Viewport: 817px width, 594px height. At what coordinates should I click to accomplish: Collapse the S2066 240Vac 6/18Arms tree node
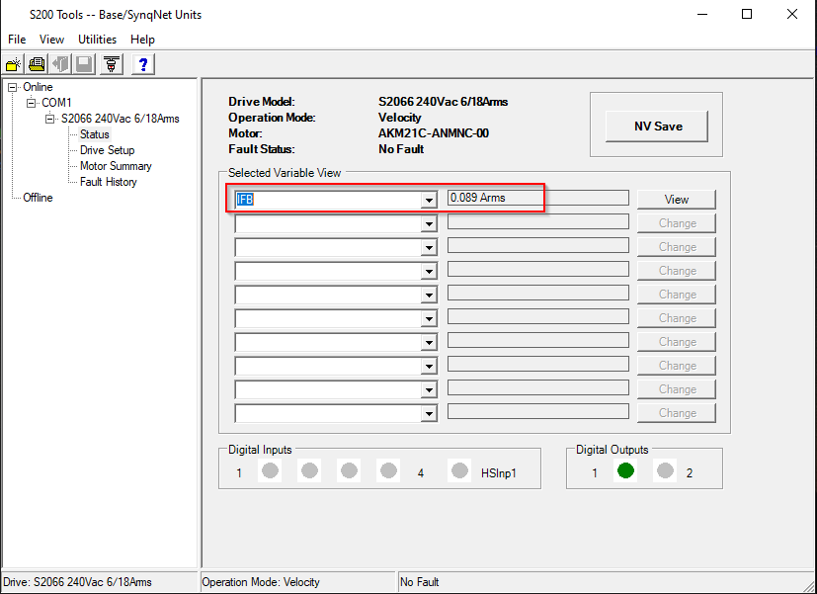tap(50, 119)
